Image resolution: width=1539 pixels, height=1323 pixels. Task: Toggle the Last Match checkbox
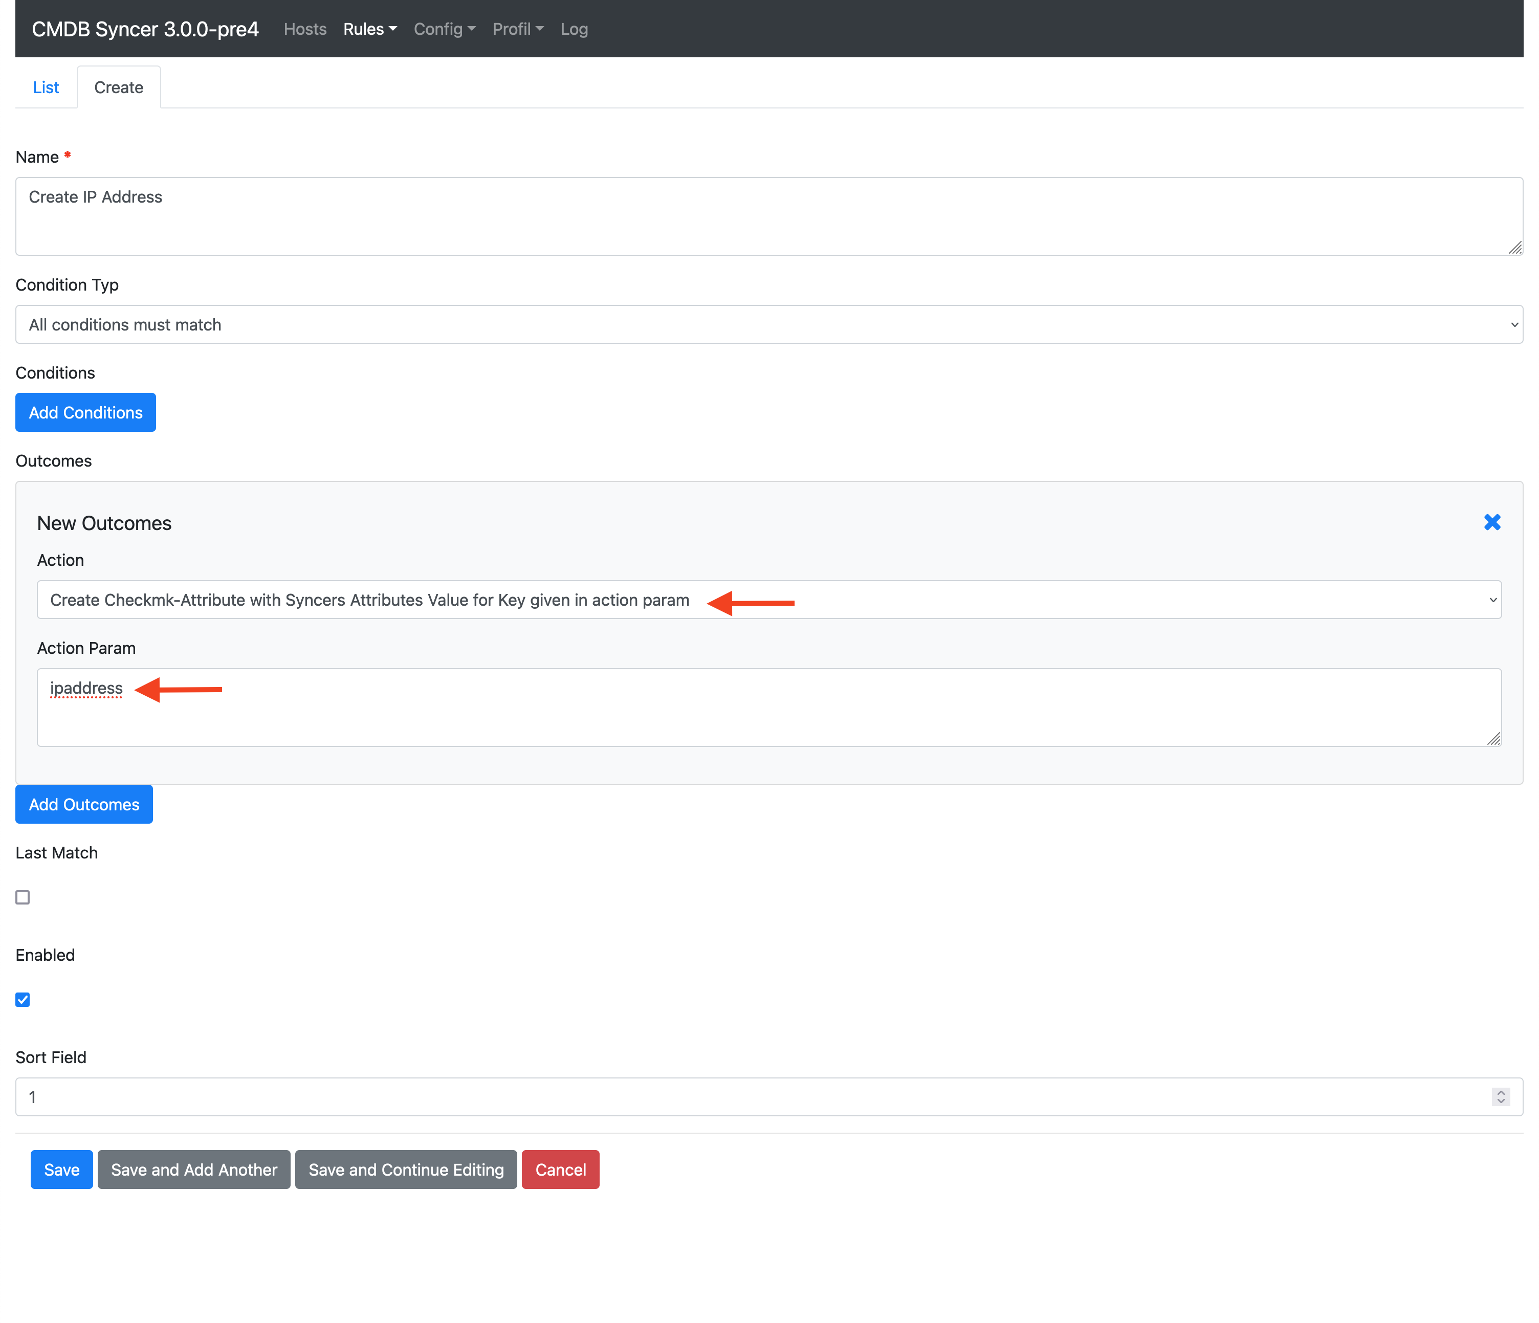(x=23, y=897)
